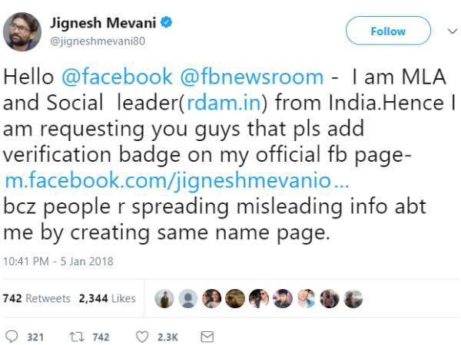The height and width of the screenshot is (345, 461).
Task: Open the last liker avatar in the row
Action: tap(353, 298)
